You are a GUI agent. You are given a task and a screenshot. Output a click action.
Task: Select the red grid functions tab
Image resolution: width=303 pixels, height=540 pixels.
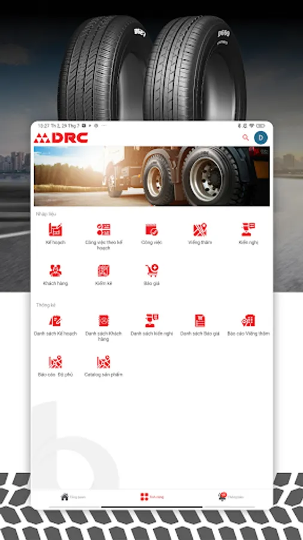click(x=152, y=497)
